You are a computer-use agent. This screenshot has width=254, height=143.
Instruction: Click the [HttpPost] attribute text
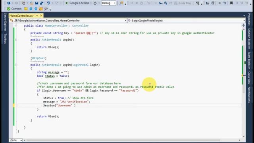(38, 58)
